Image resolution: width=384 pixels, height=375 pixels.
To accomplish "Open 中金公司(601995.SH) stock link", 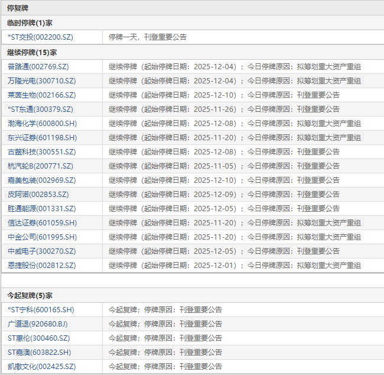I will click(42, 237).
